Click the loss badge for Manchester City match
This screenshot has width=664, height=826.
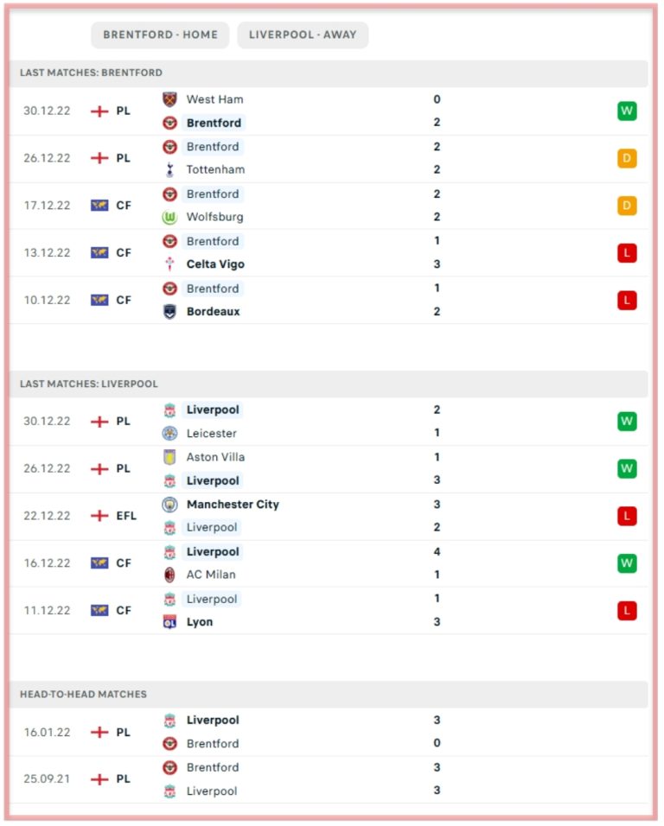click(x=627, y=517)
